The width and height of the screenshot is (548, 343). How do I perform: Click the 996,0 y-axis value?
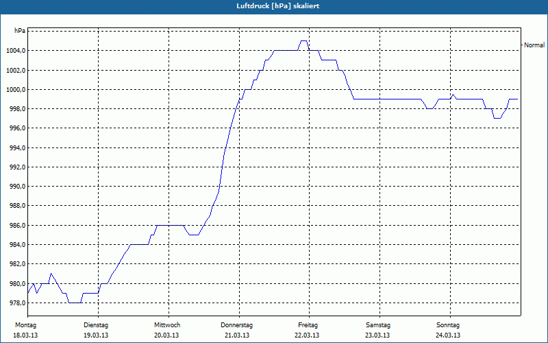17,128
